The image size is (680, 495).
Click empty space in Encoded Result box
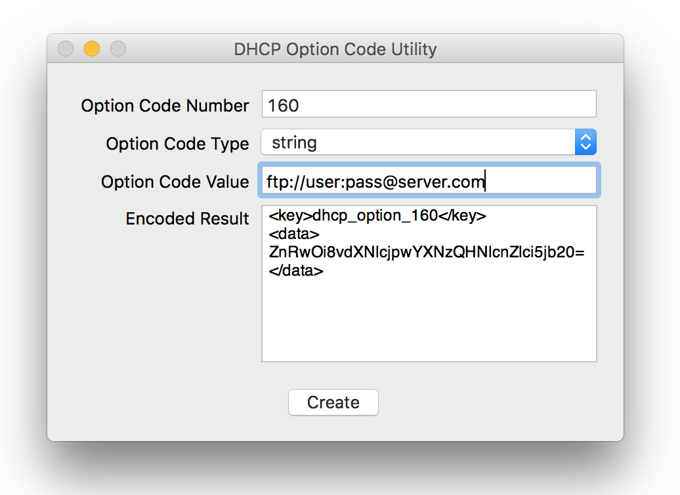pyautogui.click(x=429, y=322)
